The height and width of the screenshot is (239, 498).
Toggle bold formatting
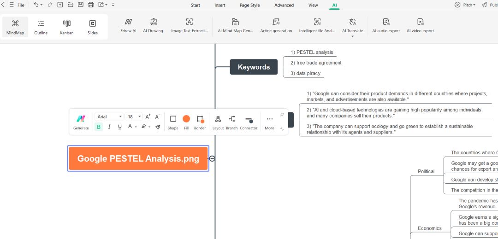point(99,127)
